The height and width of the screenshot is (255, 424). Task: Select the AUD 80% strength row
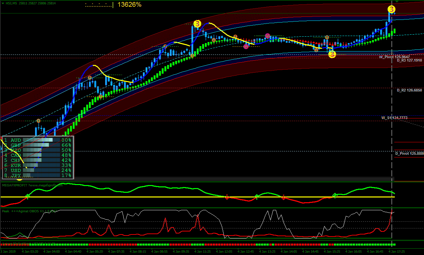tap(38, 140)
